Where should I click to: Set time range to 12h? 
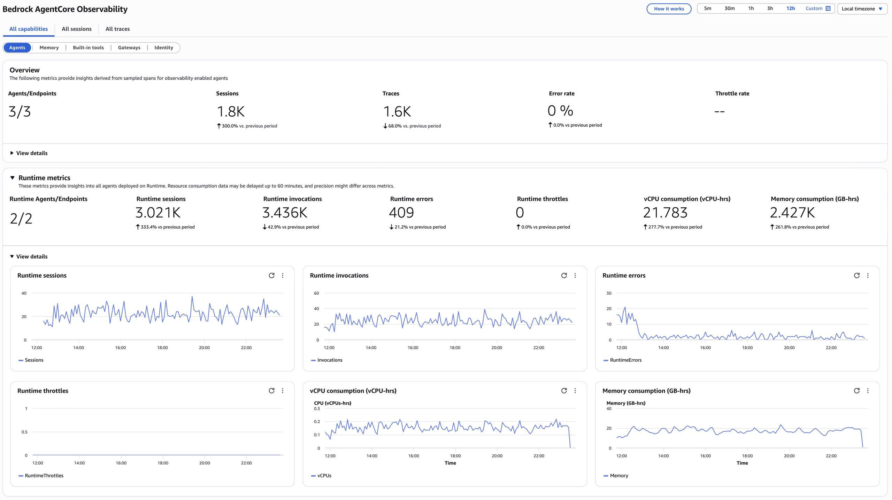[x=790, y=8]
